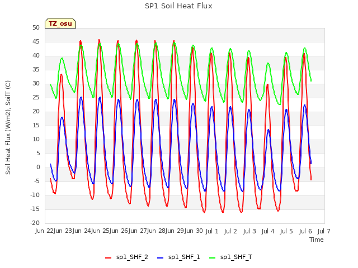Click the 30 y-axis tick label
358x268 pixels.
point(36,83)
